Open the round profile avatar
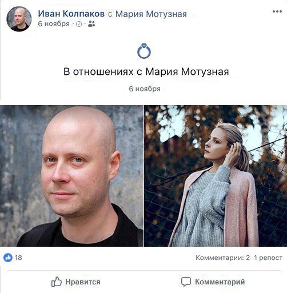This screenshot has width=287, height=293. coord(19,19)
